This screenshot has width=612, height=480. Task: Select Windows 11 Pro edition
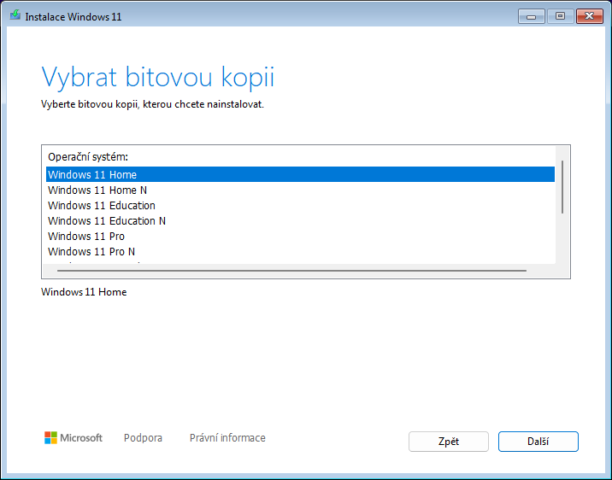pos(300,237)
